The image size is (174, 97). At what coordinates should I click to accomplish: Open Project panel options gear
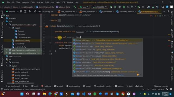(35, 11)
